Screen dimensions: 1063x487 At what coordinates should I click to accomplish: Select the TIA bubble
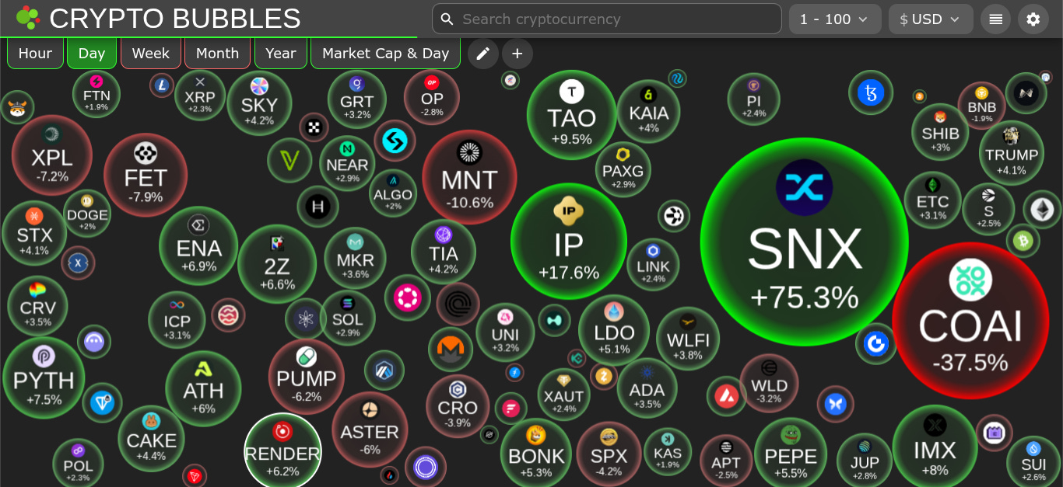(x=444, y=252)
